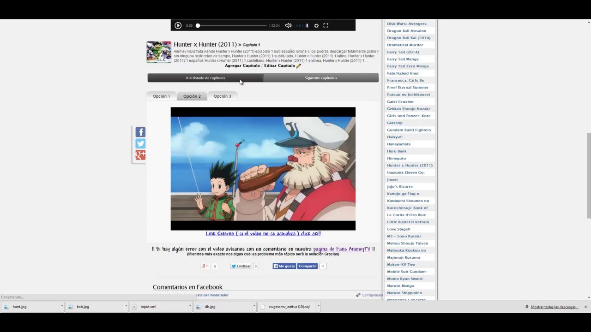Image resolution: width=591 pixels, height=332 pixels.
Task: Open the comments Configuración settings
Action: pyautogui.click(x=369, y=295)
